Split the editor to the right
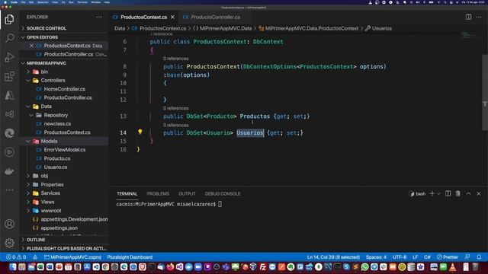The image size is (488, 274). tap(468, 17)
